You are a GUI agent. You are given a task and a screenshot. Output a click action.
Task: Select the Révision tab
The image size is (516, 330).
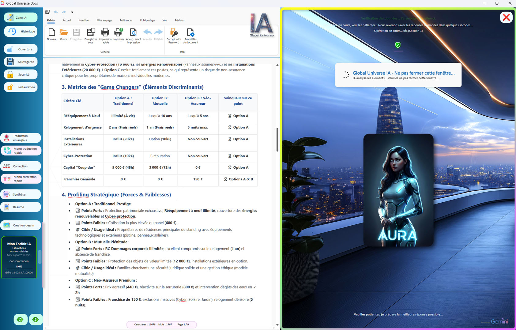point(179,20)
